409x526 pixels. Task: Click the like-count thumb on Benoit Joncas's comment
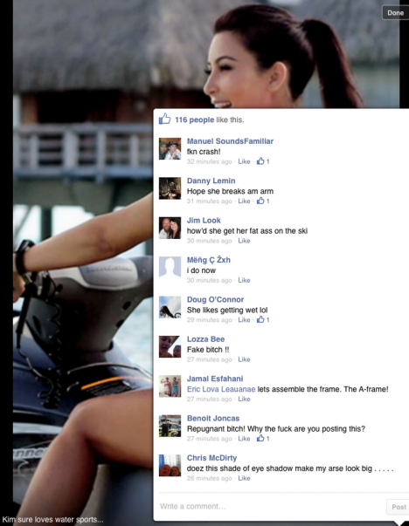[260, 439]
